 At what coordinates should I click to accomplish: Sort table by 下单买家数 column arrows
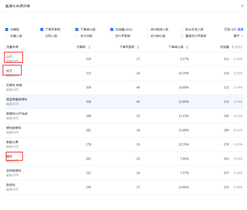tap(138, 47)
